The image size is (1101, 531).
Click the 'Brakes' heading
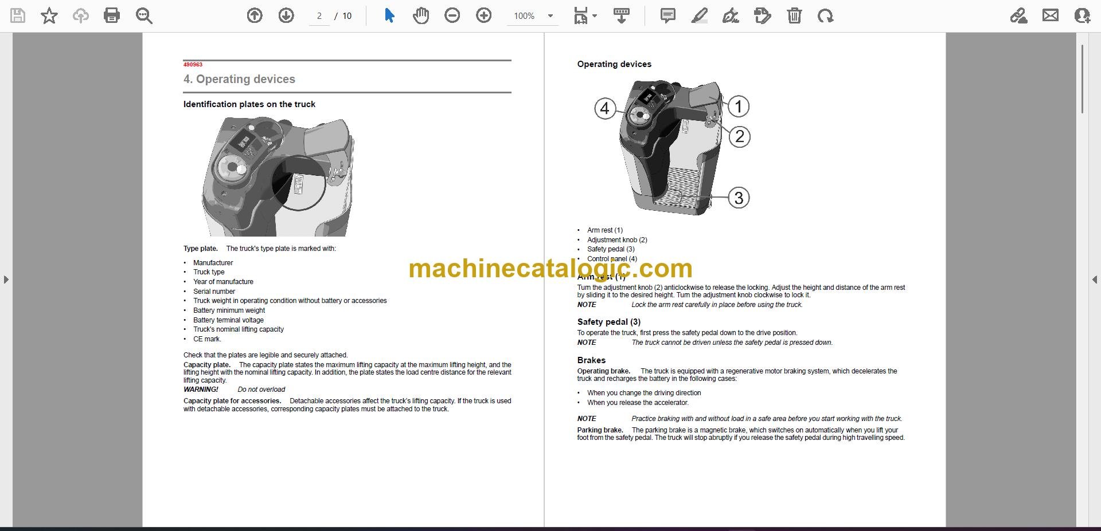tap(591, 360)
